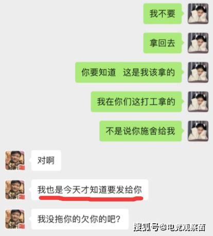The image size is (213, 236).
Task: Select the green "我不要" message bubble
Action: (163, 13)
